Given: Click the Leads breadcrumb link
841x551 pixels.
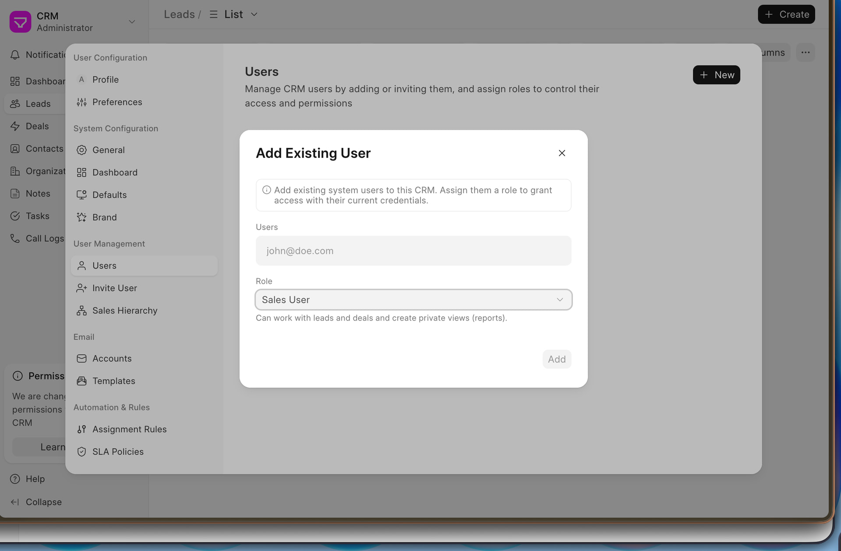Looking at the screenshot, I should (179, 14).
